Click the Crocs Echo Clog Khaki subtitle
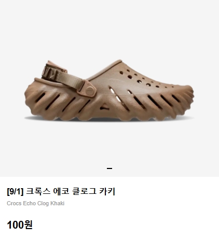Screen dimensions: 219x240 [x=36, y=203]
